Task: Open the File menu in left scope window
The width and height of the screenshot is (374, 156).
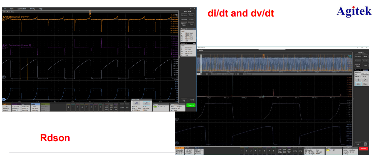Action: point(5,9)
